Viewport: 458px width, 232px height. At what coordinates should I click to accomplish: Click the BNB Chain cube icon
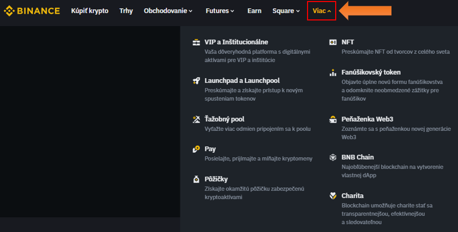click(333, 157)
